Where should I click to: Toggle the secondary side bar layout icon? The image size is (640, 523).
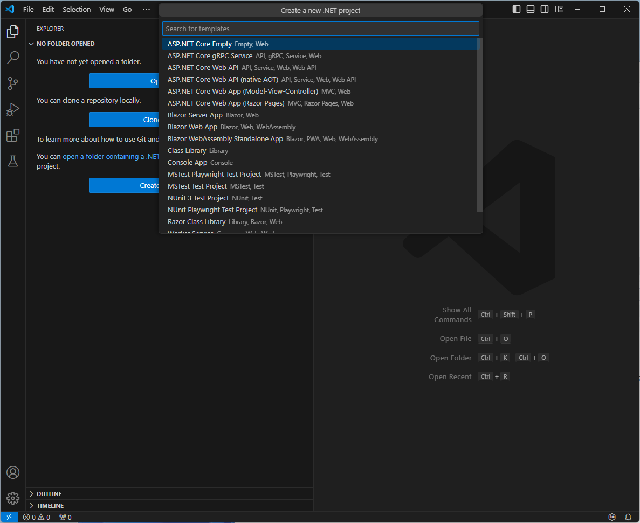545,9
